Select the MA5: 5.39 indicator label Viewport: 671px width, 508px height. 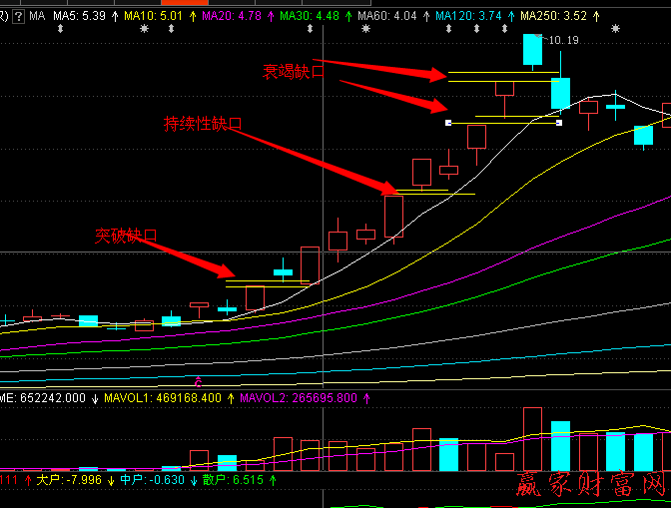coord(79,16)
